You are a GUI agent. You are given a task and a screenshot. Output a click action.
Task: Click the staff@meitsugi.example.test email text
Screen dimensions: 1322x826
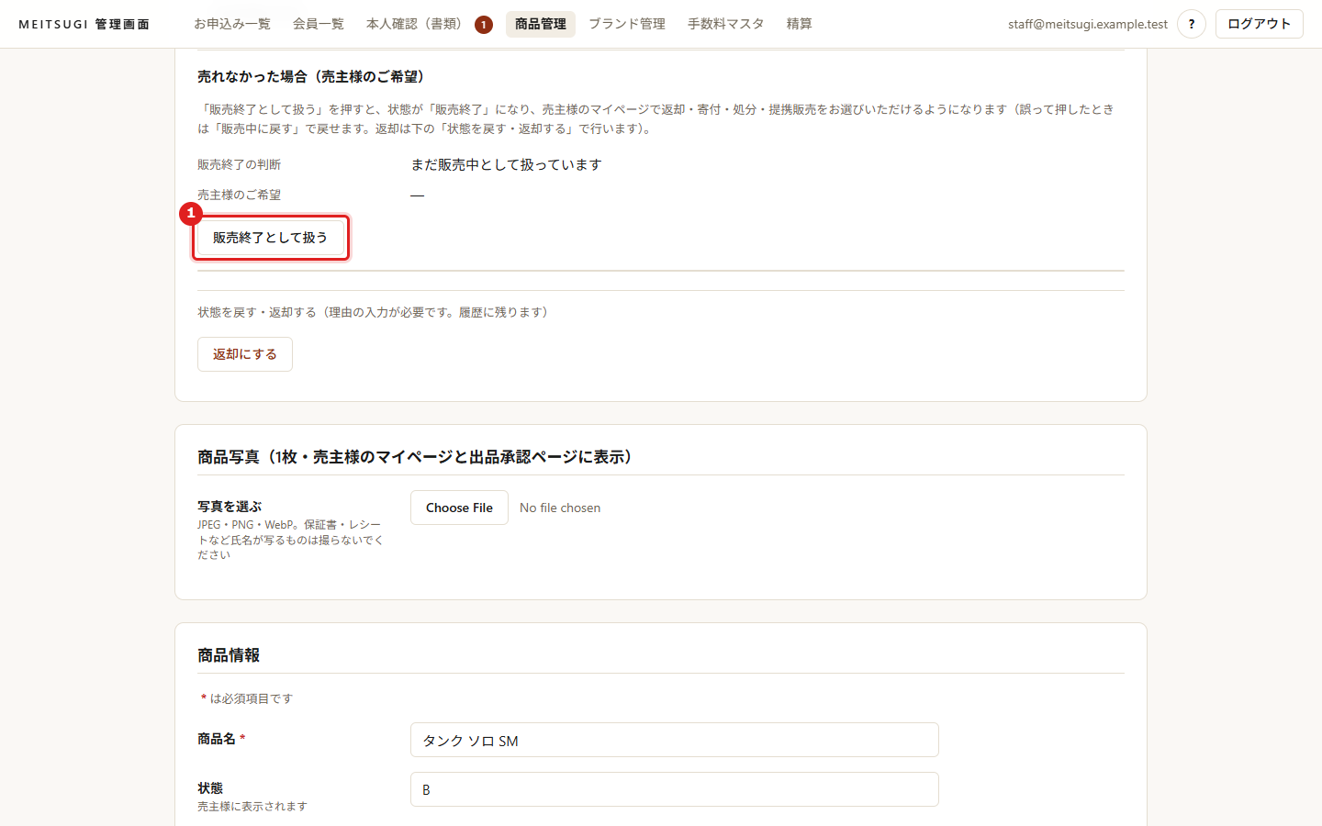pos(1088,24)
